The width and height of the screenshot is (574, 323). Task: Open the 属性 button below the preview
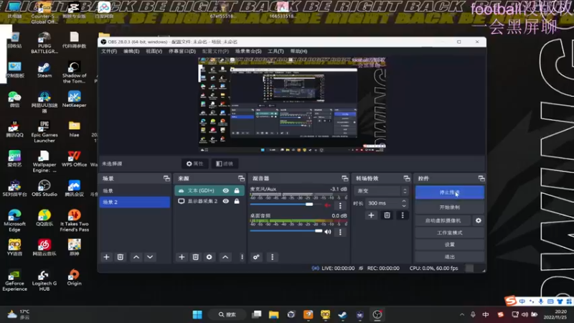pyautogui.click(x=194, y=164)
